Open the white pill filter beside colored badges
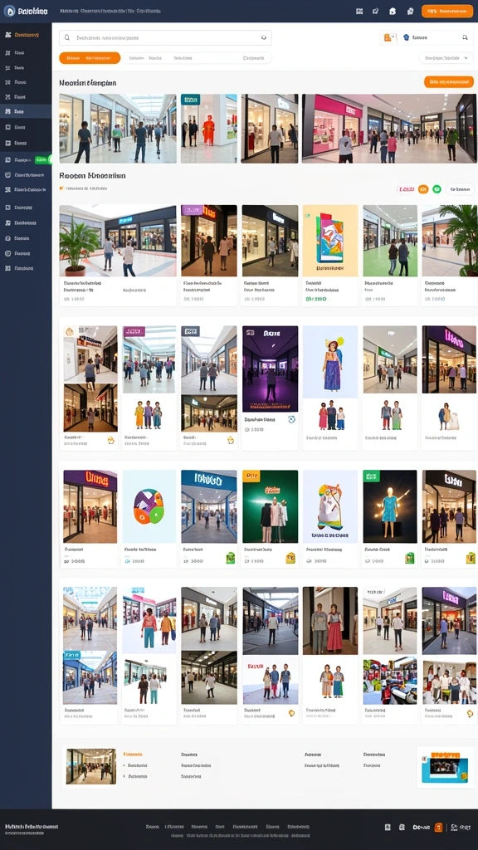This screenshot has width=478, height=850. (460, 189)
